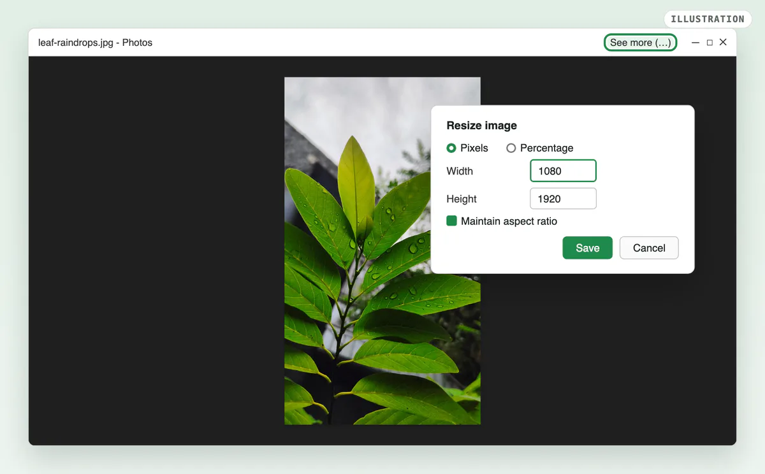The image size is (765, 474).
Task: Click the 'Width' label
Action: click(460, 171)
